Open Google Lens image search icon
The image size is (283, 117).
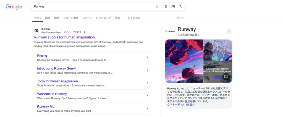pyautogui.click(x=173, y=7)
